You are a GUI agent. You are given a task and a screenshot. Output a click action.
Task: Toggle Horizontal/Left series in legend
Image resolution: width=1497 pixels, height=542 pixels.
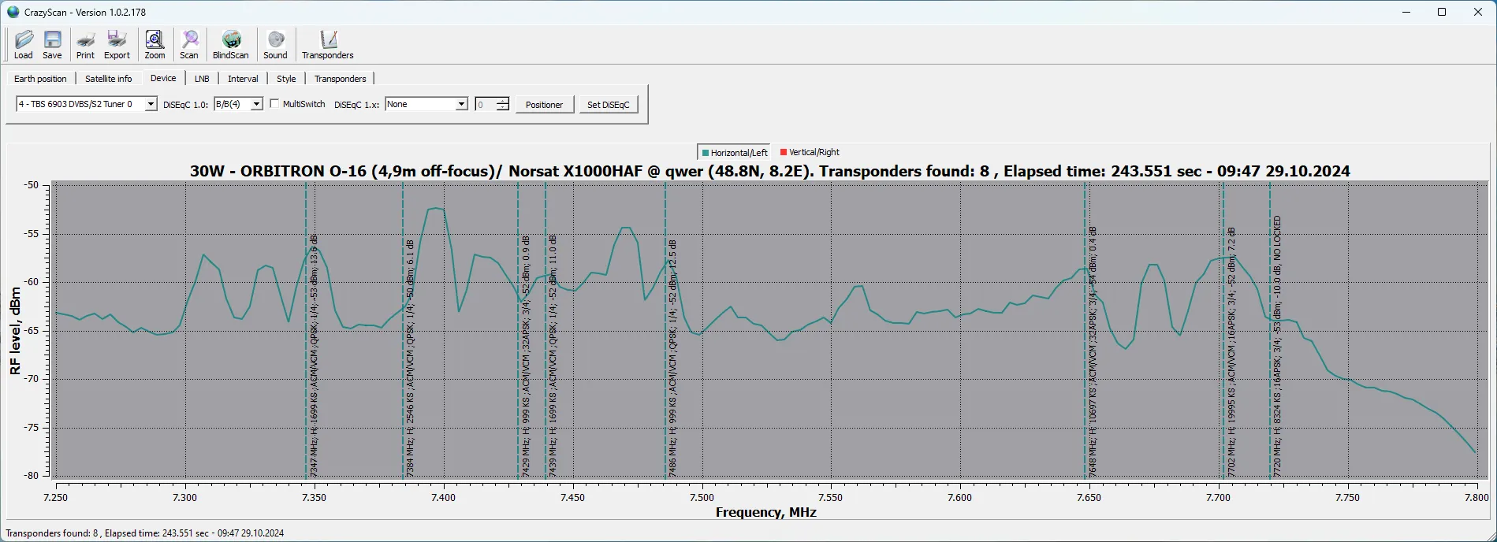click(733, 152)
